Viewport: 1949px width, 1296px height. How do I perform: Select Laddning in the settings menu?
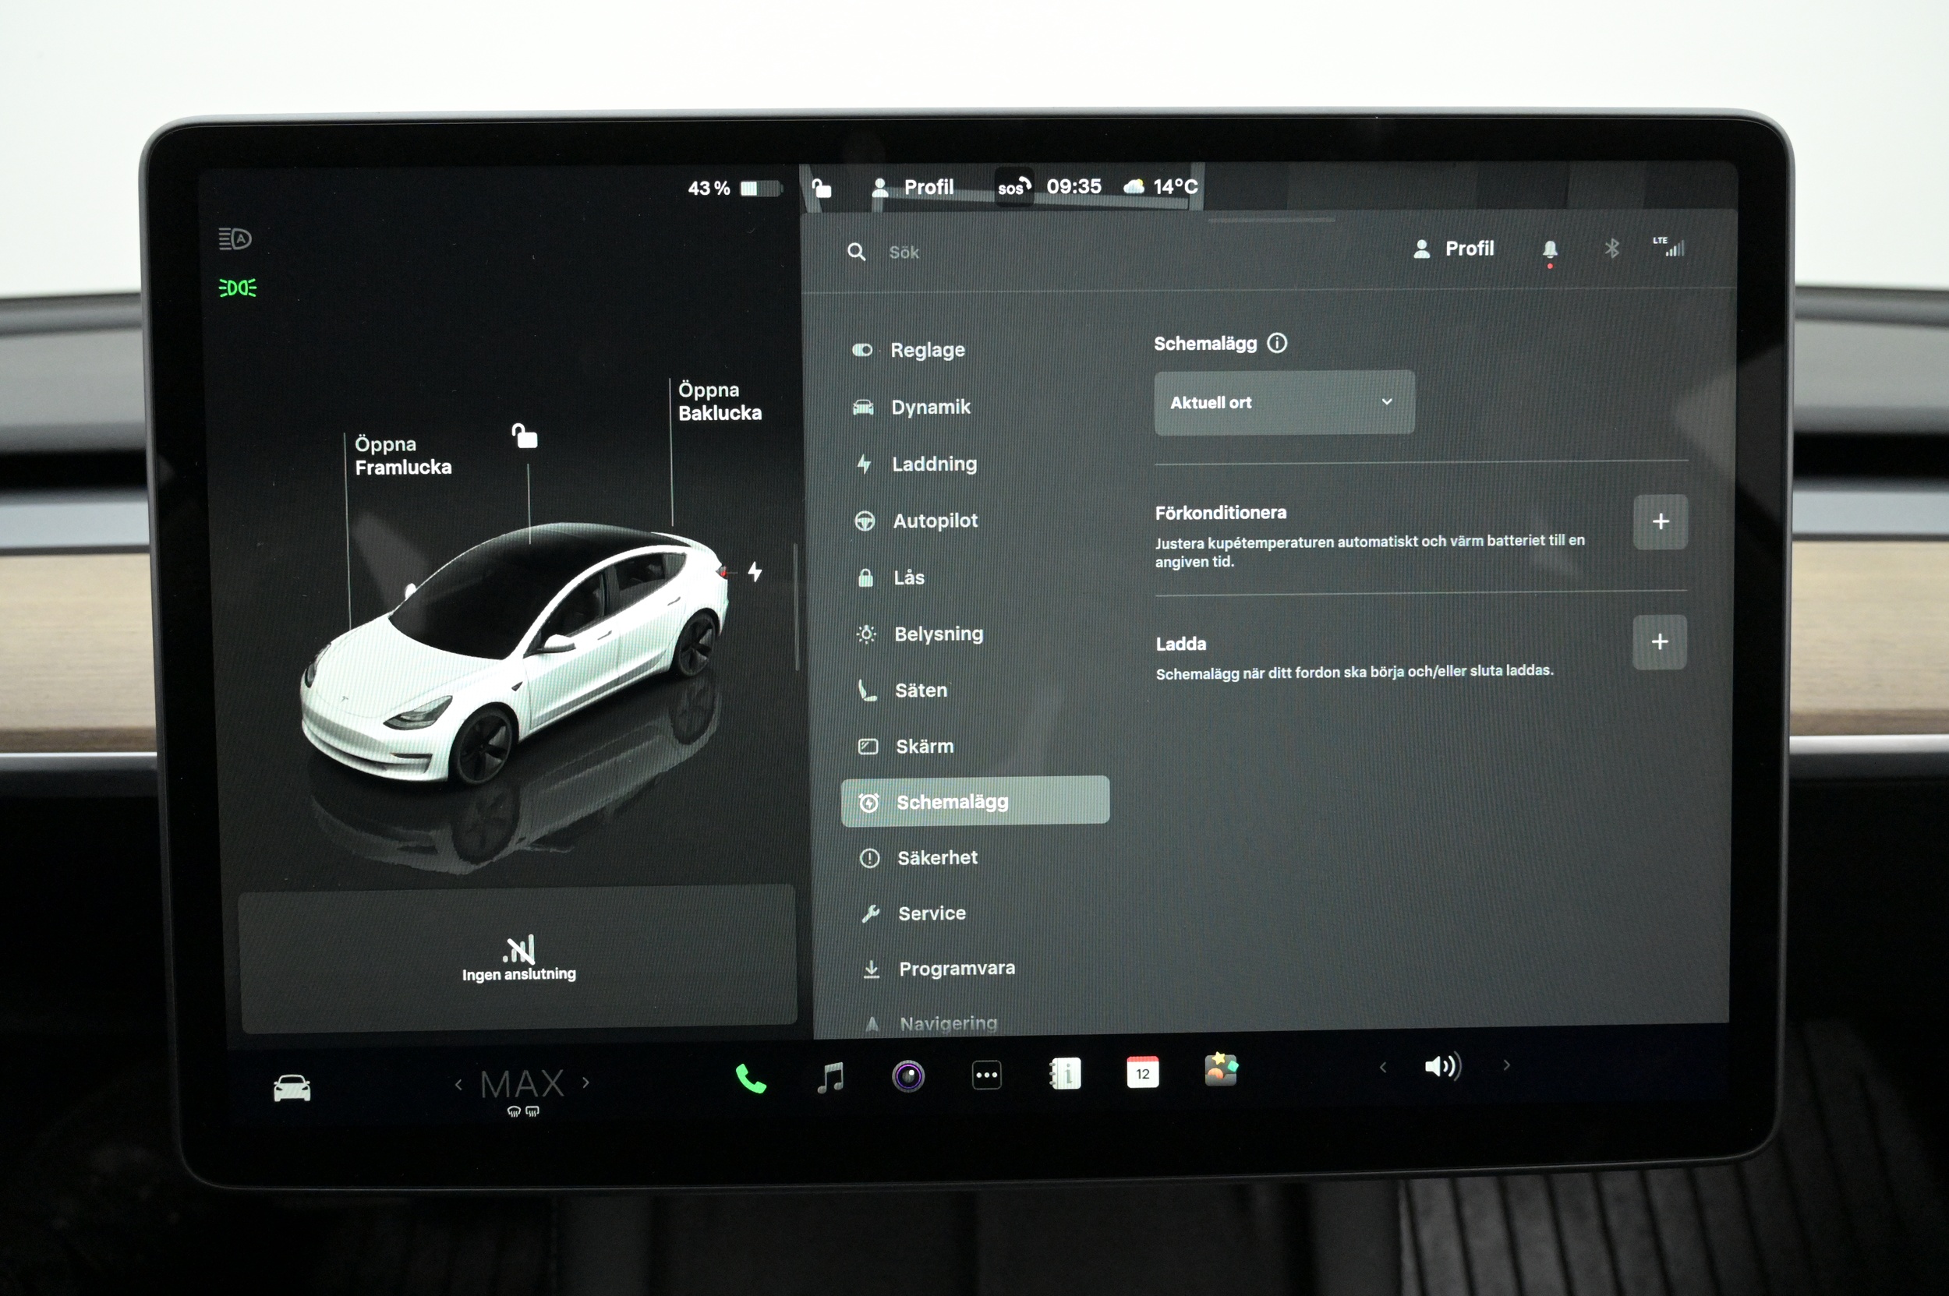tap(933, 464)
